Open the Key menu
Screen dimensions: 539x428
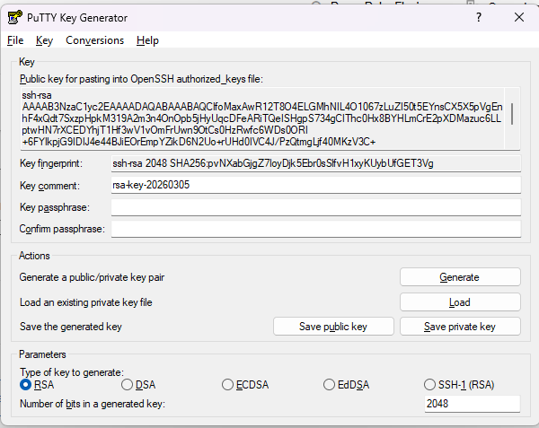pyautogui.click(x=45, y=40)
